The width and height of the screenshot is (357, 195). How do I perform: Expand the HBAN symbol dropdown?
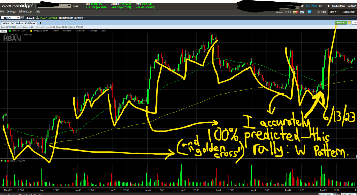[x=17, y=17]
